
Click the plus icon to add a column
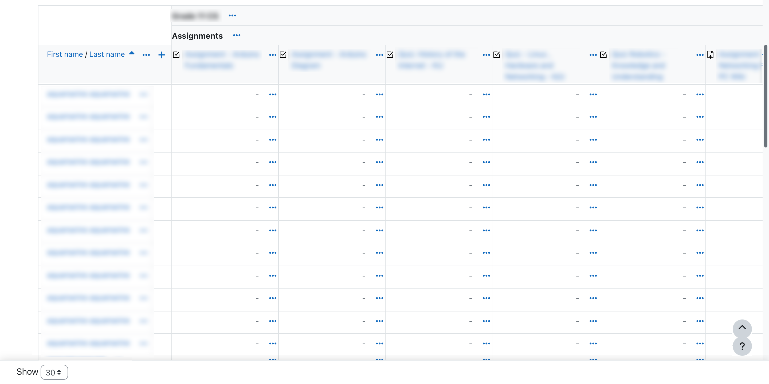pyautogui.click(x=162, y=55)
